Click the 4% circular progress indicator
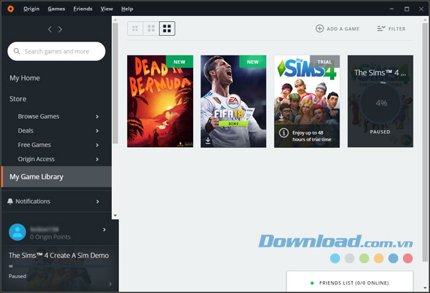This screenshot has width=430, height=293. coord(380,103)
